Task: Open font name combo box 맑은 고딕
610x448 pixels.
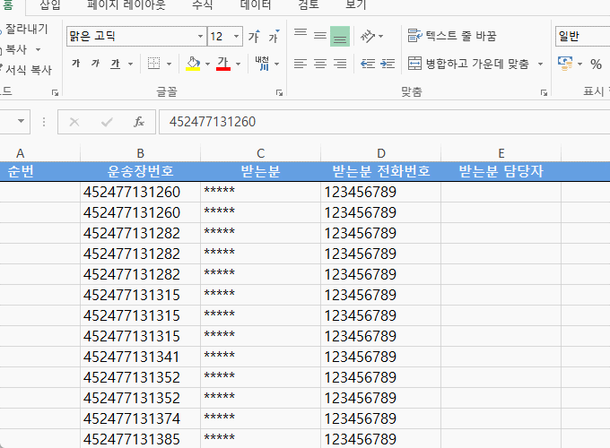Action: coord(136,37)
